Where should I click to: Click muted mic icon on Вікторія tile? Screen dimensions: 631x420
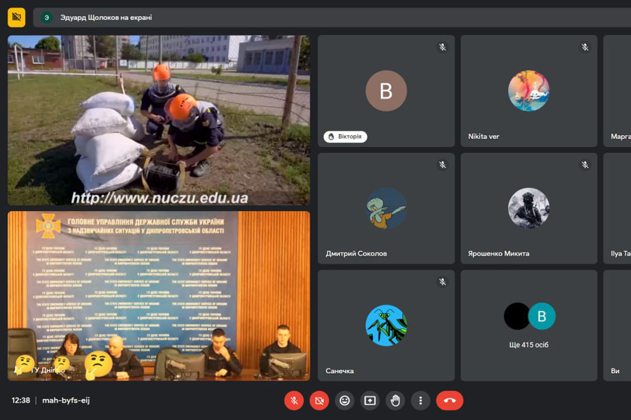pyautogui.click(x=443, y=47)
